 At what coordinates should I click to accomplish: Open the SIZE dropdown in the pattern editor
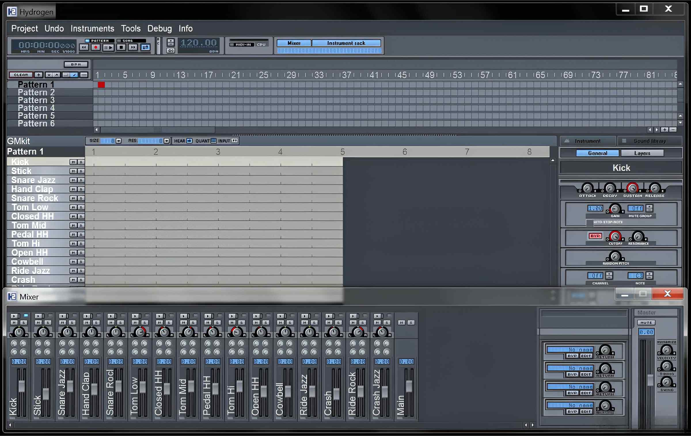(x=118, y=141)
